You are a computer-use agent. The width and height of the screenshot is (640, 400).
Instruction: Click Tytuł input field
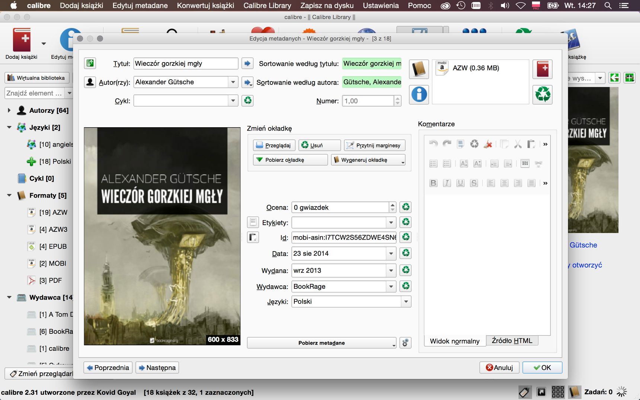tap(186, 63)
